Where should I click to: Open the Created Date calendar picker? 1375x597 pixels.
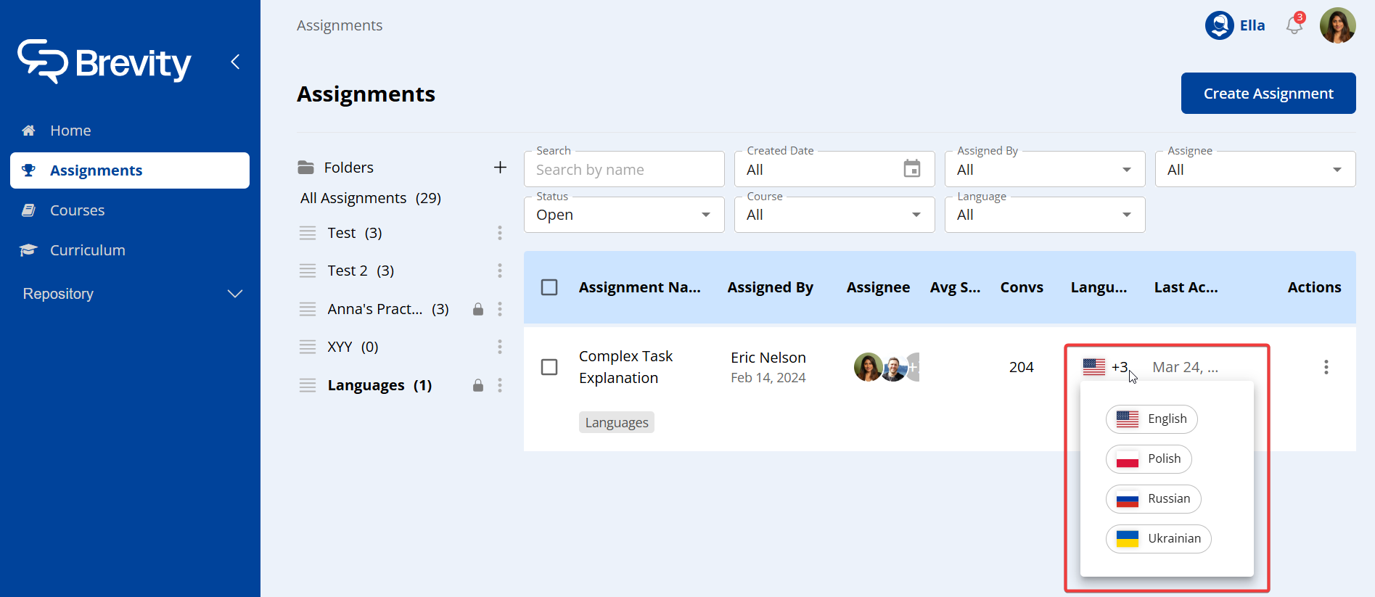pyautogui.click(x=911, y=169)
